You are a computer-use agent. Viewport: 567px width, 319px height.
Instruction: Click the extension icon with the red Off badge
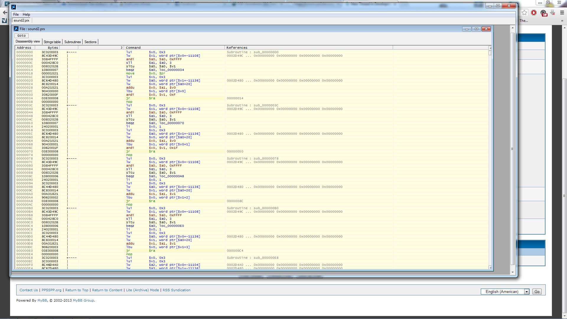[x=543, y=13]
